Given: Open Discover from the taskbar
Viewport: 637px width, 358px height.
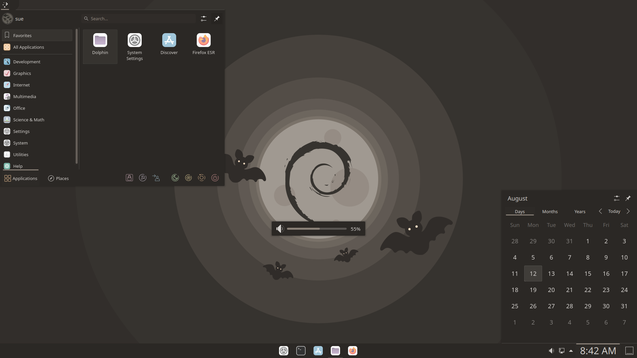Looking at the screenshot, I should [x=318, y=351].
